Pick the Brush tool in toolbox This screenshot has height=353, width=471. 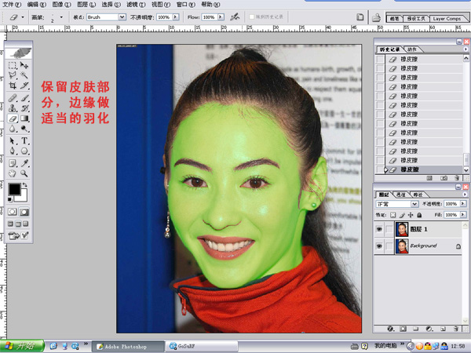(24, 98)
